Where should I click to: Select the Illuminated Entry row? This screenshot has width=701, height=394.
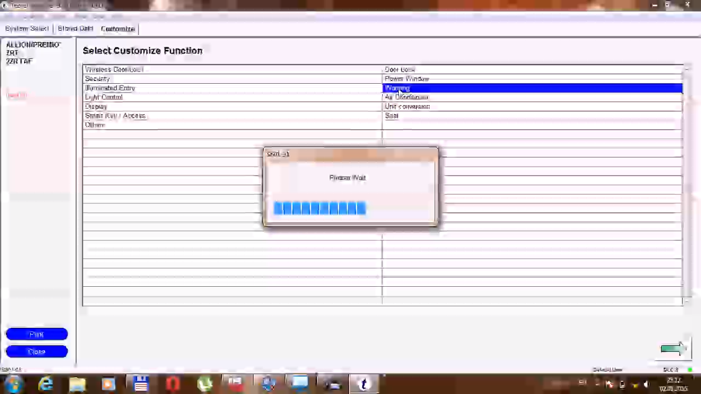[x=232, y=88]
